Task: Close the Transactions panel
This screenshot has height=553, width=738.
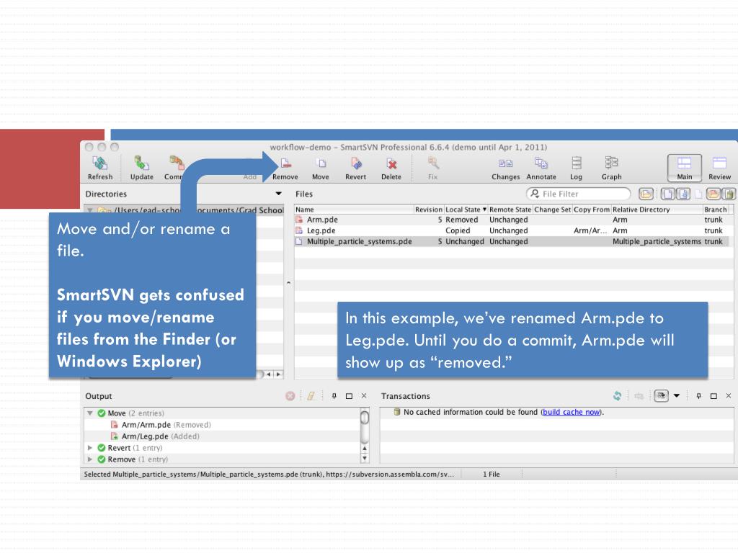Action: [729, 396]
